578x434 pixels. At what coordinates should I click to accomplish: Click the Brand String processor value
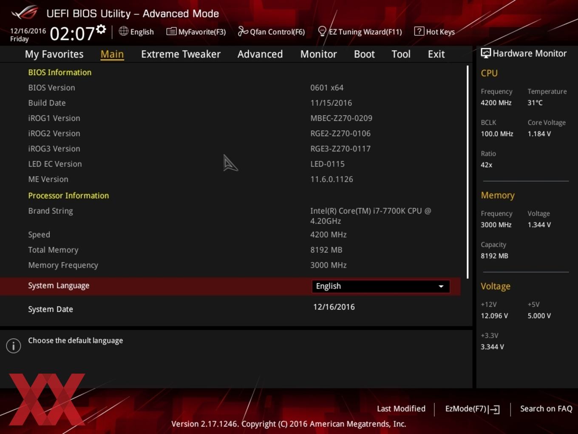pyautogui.click(x=371, y=216)
